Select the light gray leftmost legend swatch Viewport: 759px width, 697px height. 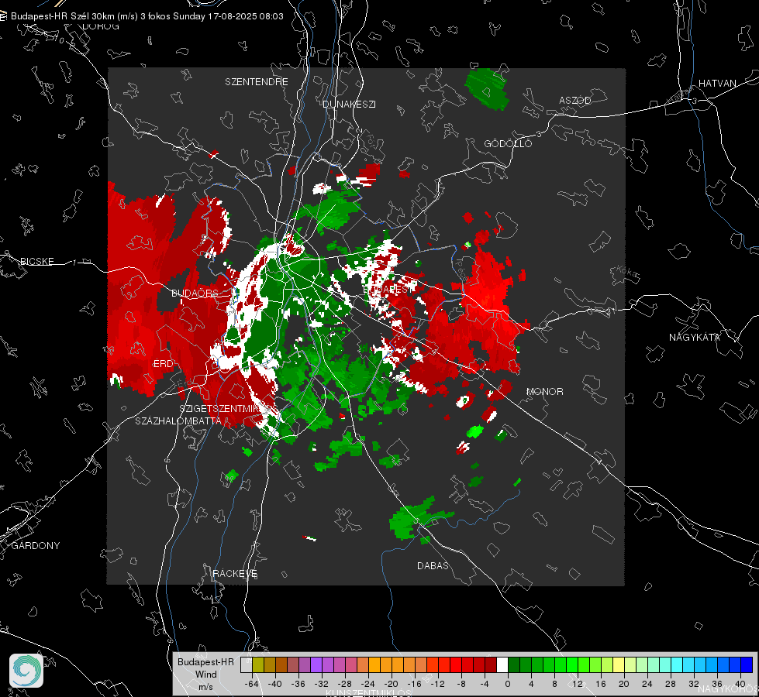point(247,665)
